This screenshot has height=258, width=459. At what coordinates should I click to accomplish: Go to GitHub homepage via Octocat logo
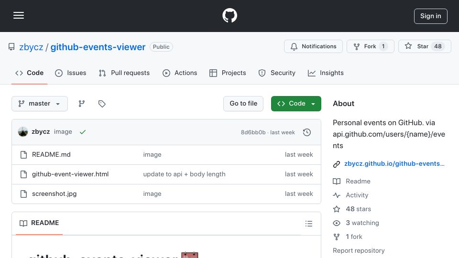coord(229,15)
